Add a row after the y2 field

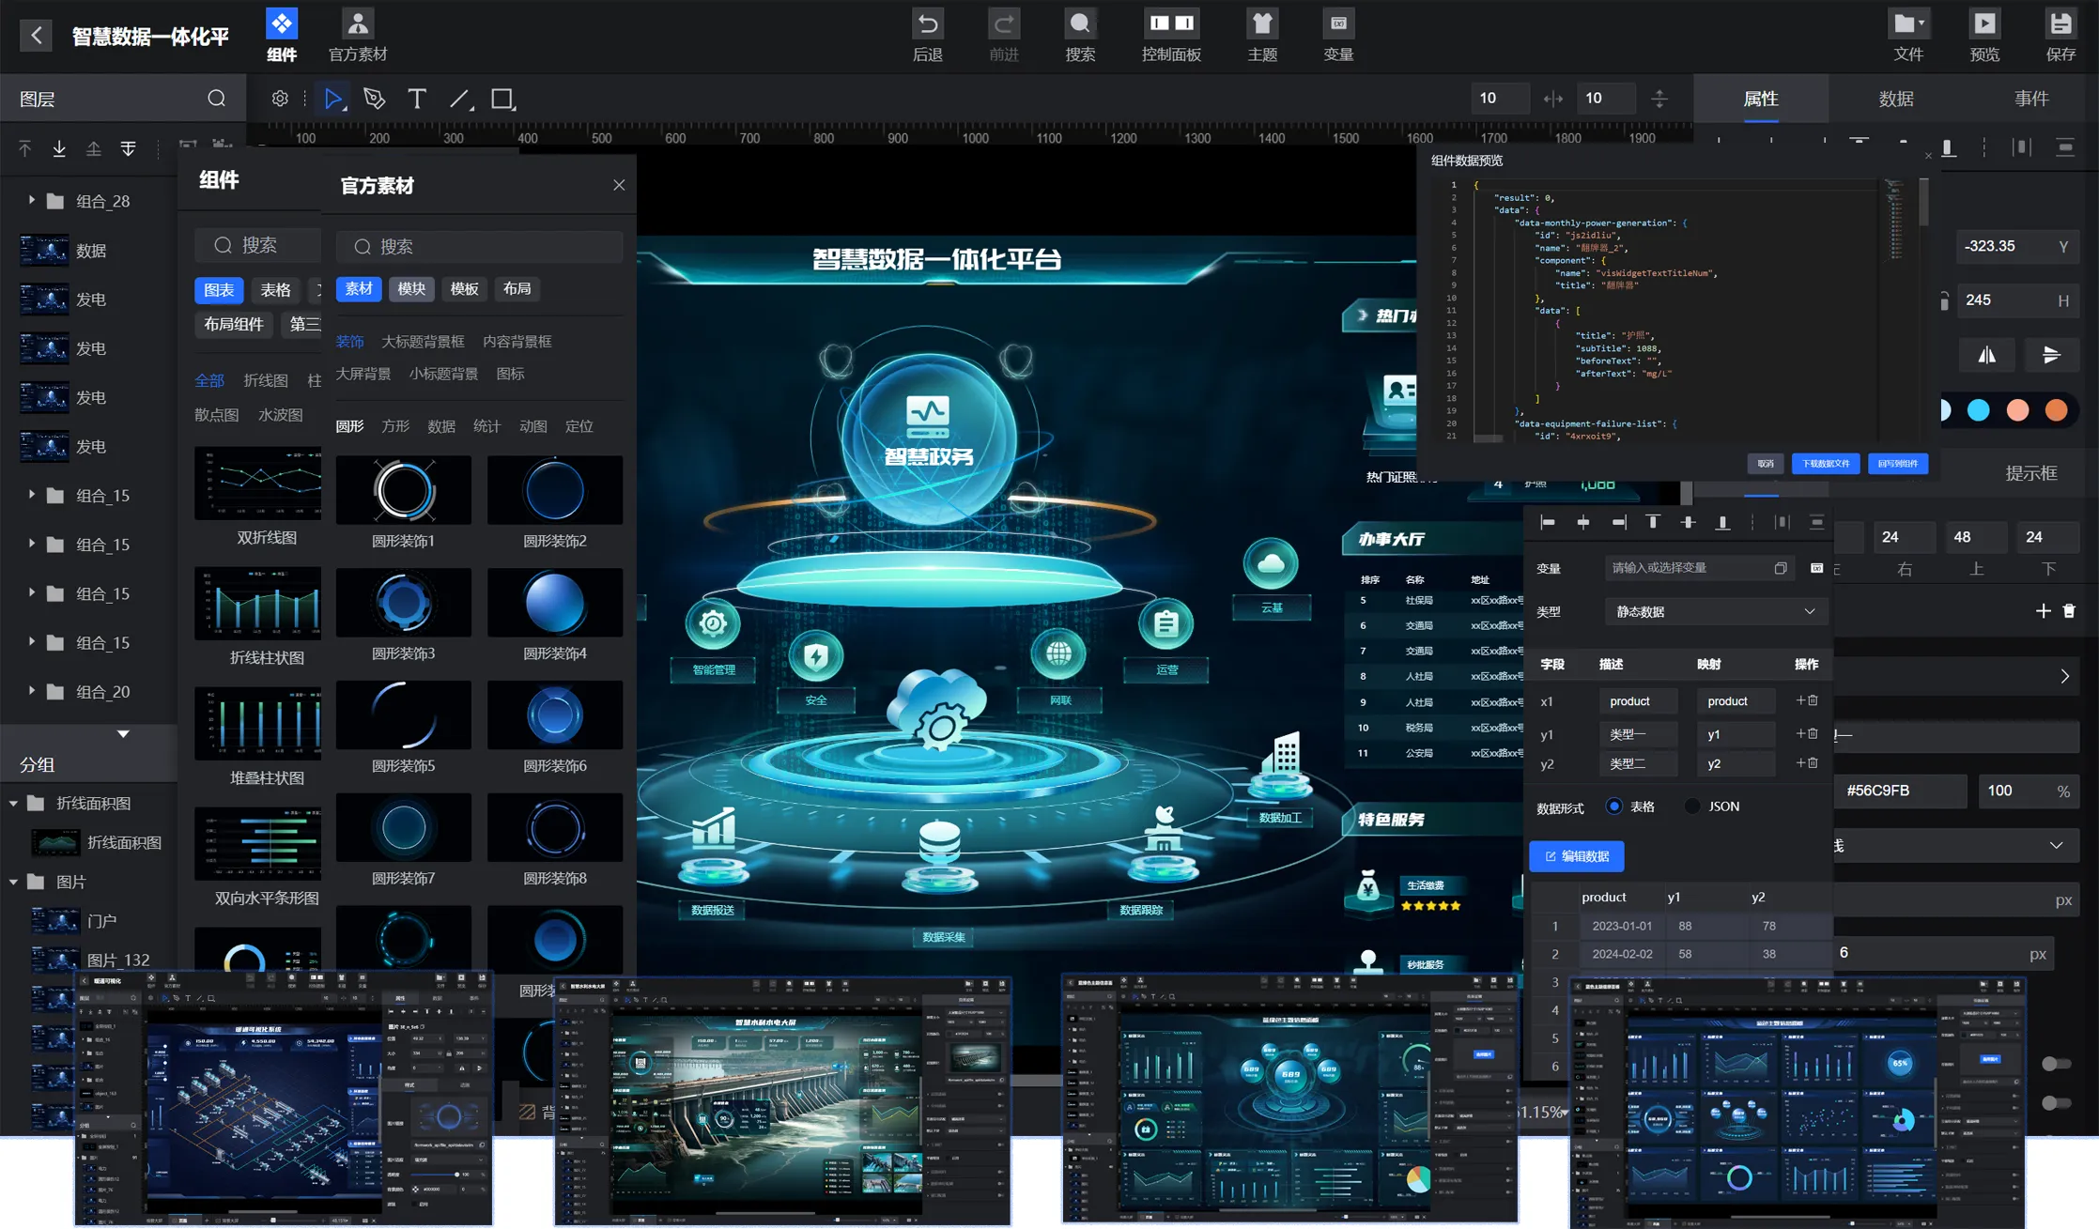[x=1800, y=763]
